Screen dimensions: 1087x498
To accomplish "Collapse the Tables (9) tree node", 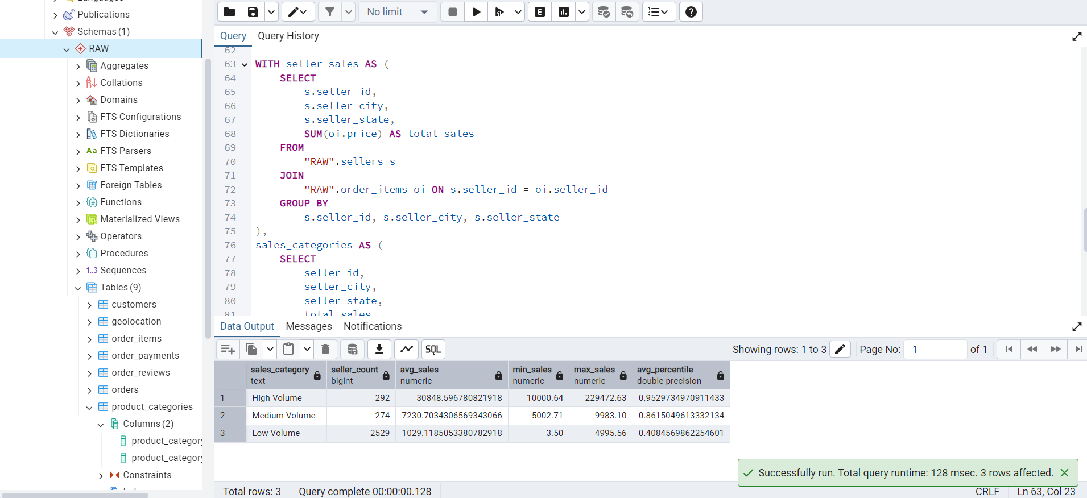I will click(x=78, y=288).
